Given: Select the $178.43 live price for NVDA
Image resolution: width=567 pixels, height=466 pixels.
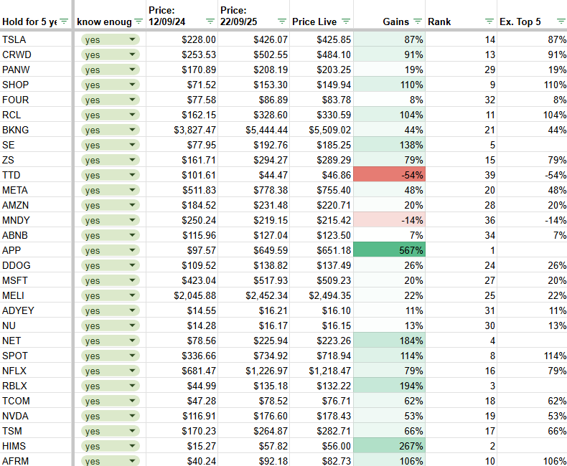Looking at the screenshot, I should tap(322, 416).
